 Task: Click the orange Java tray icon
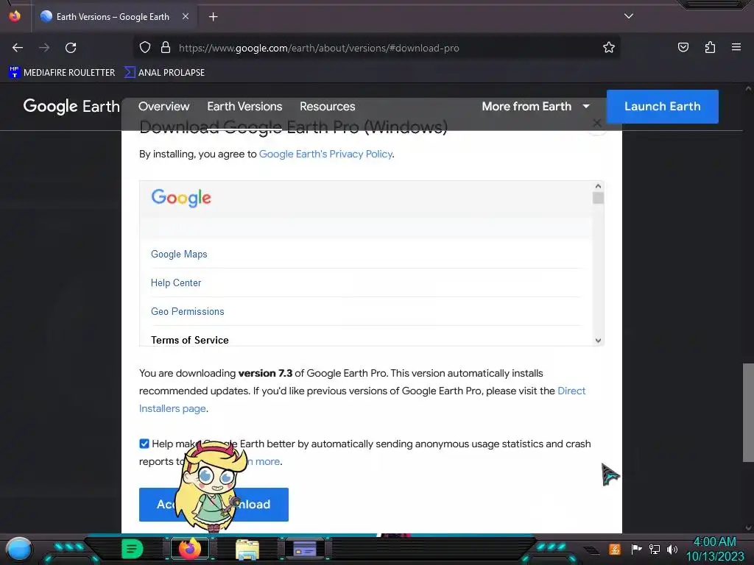(x=614, y=549)
